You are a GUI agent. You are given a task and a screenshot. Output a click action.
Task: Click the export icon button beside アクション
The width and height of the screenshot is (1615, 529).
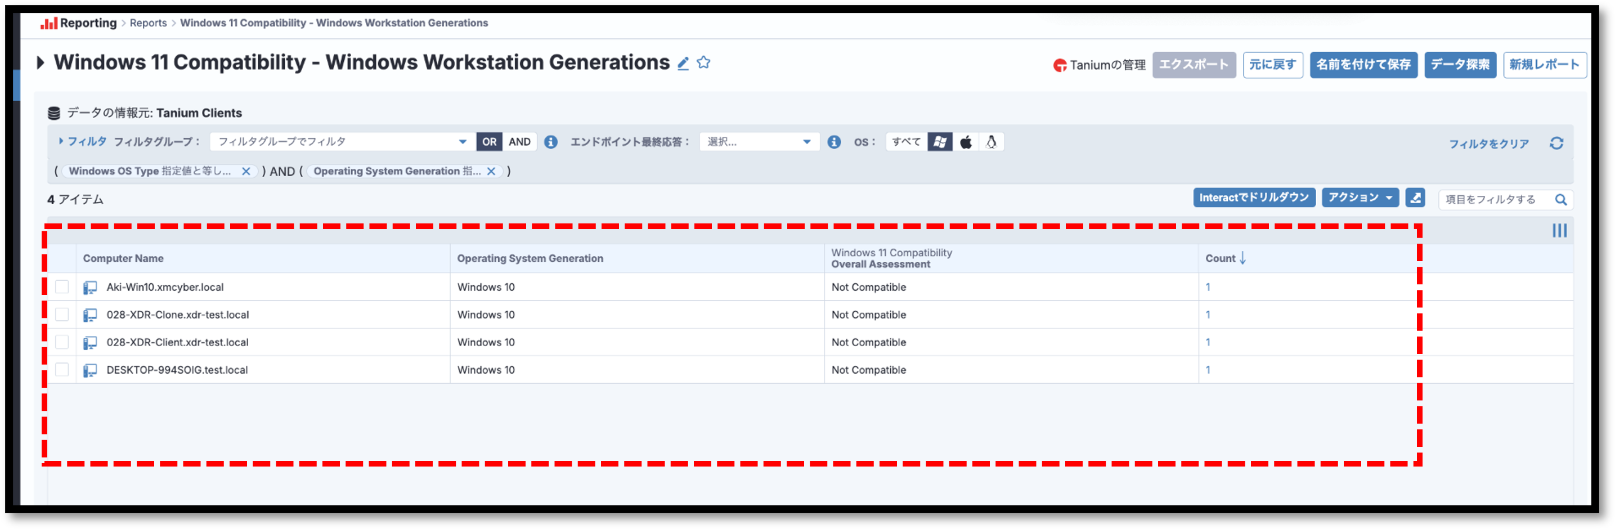(1415, 198)
